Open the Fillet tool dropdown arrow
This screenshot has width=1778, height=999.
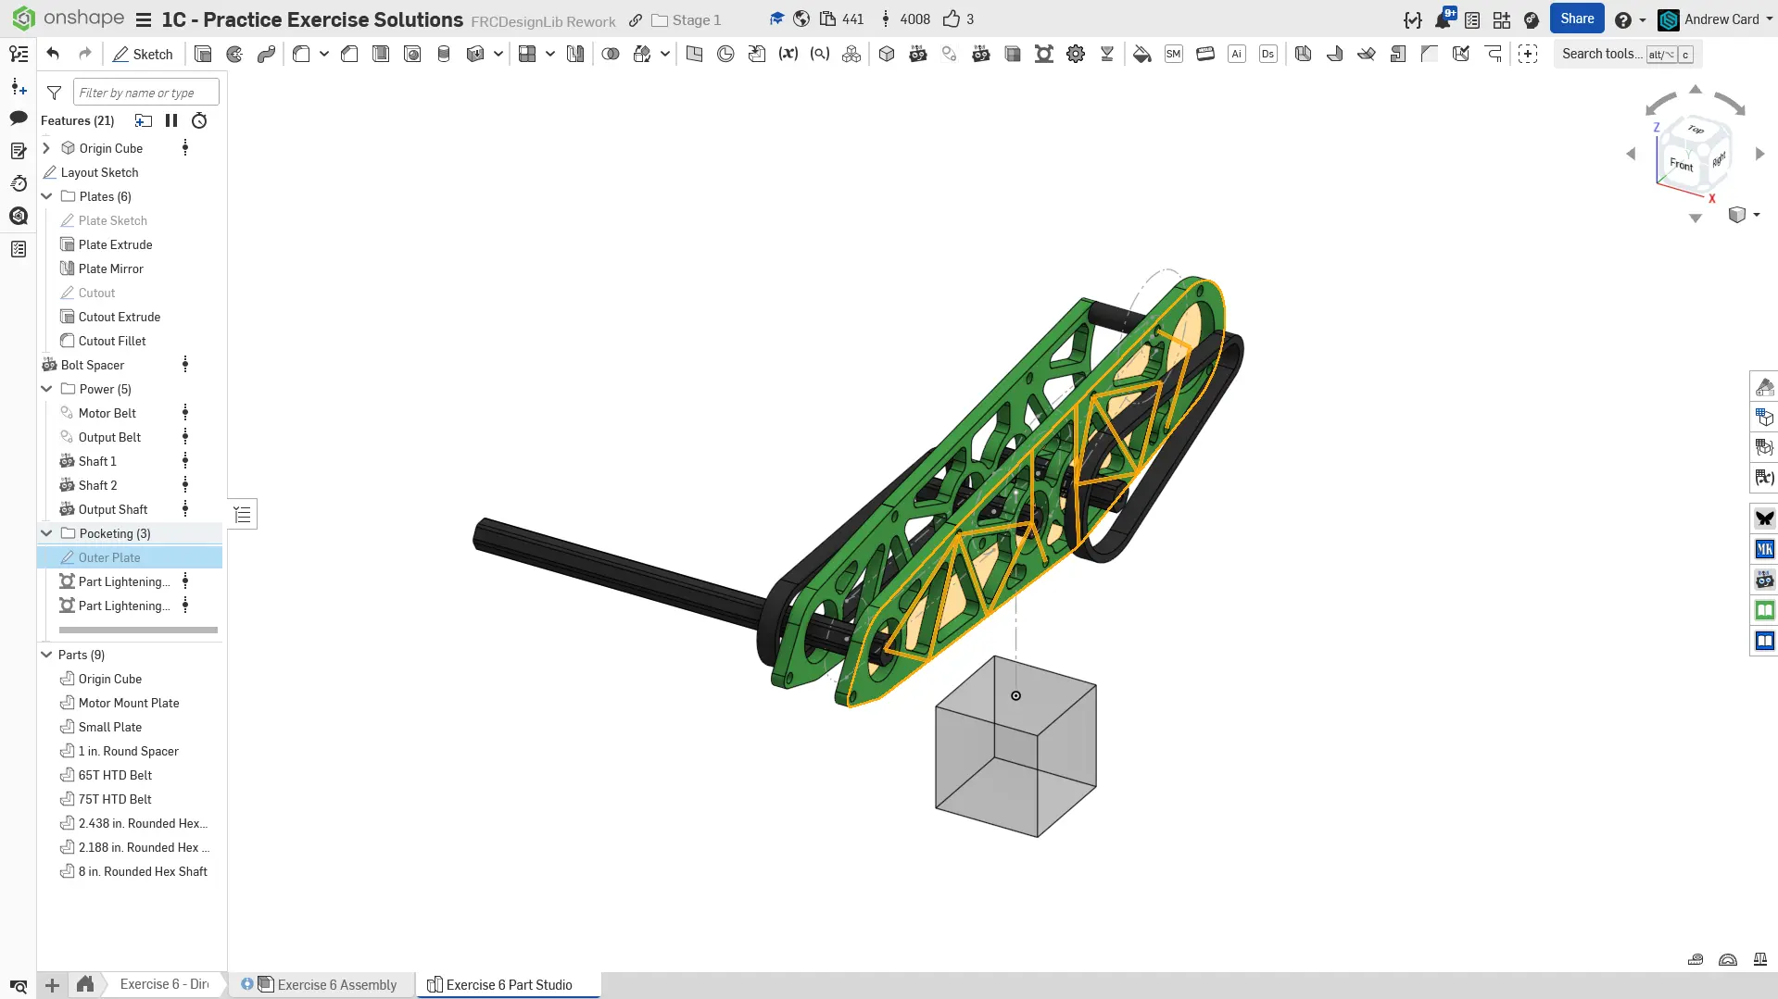click(x=324, y=54)
